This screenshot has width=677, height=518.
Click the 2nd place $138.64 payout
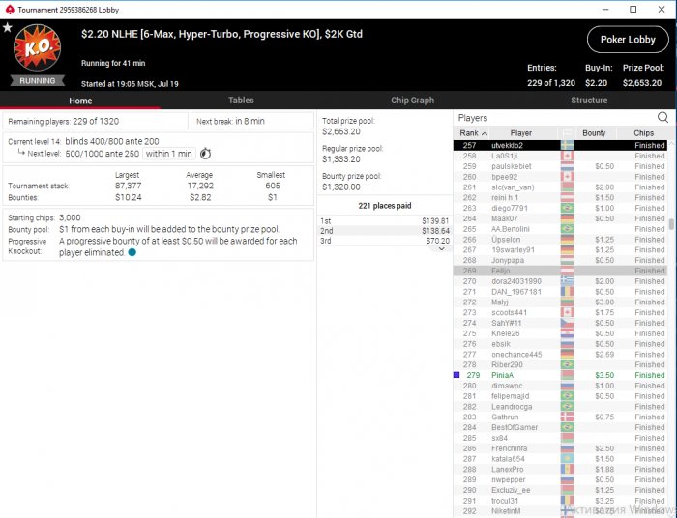coord(384,231)
